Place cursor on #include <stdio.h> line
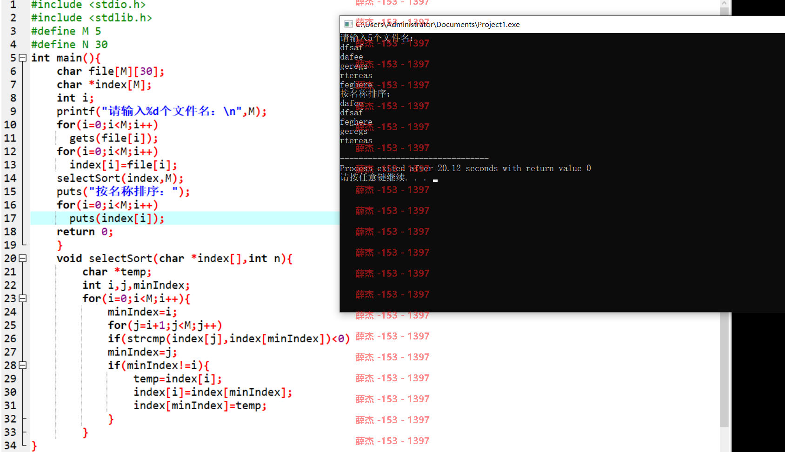785x452 pixels. coord(88,5)
